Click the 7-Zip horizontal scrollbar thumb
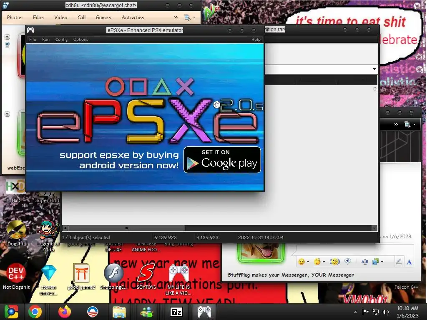Image resolution: width=427 pixels, height=320 pixels. [126, 228]
